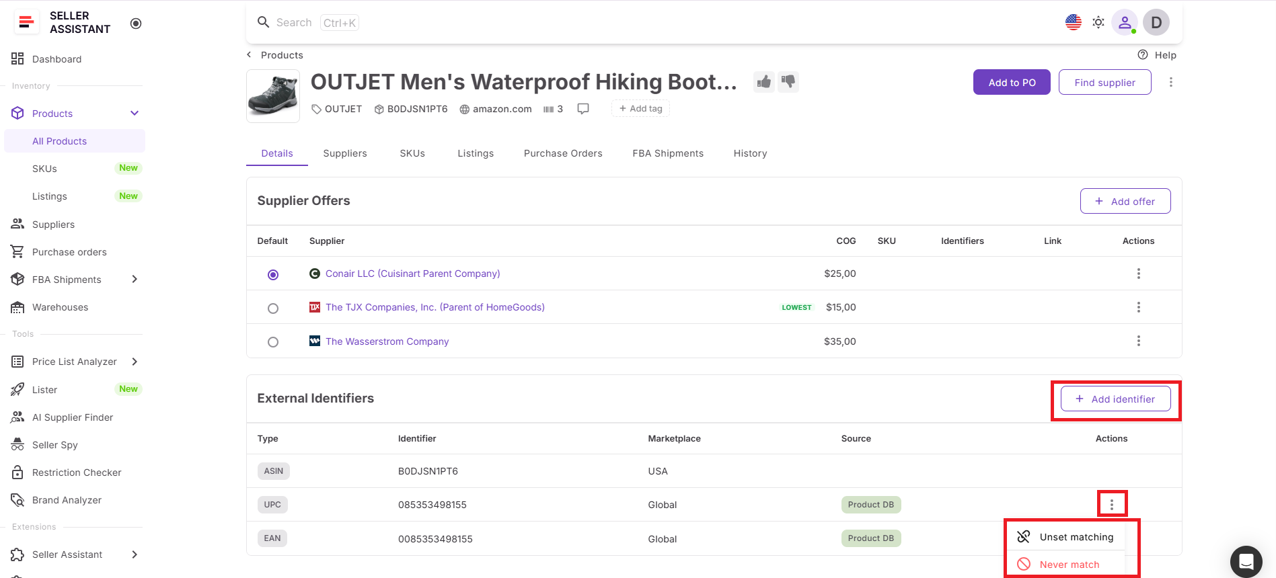Expand Seller Assistant extensions arrow
The height and width of the screenshot is (578, 1276).
click(135, 554)
